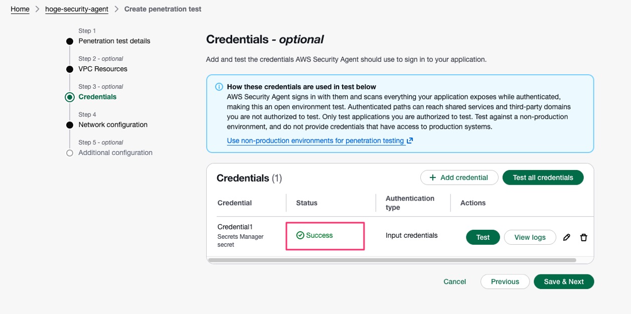Image resolution: width=631 pixels, height=314 pixels.
Task: Click the View logs button
Action: (x=530, y=237)
